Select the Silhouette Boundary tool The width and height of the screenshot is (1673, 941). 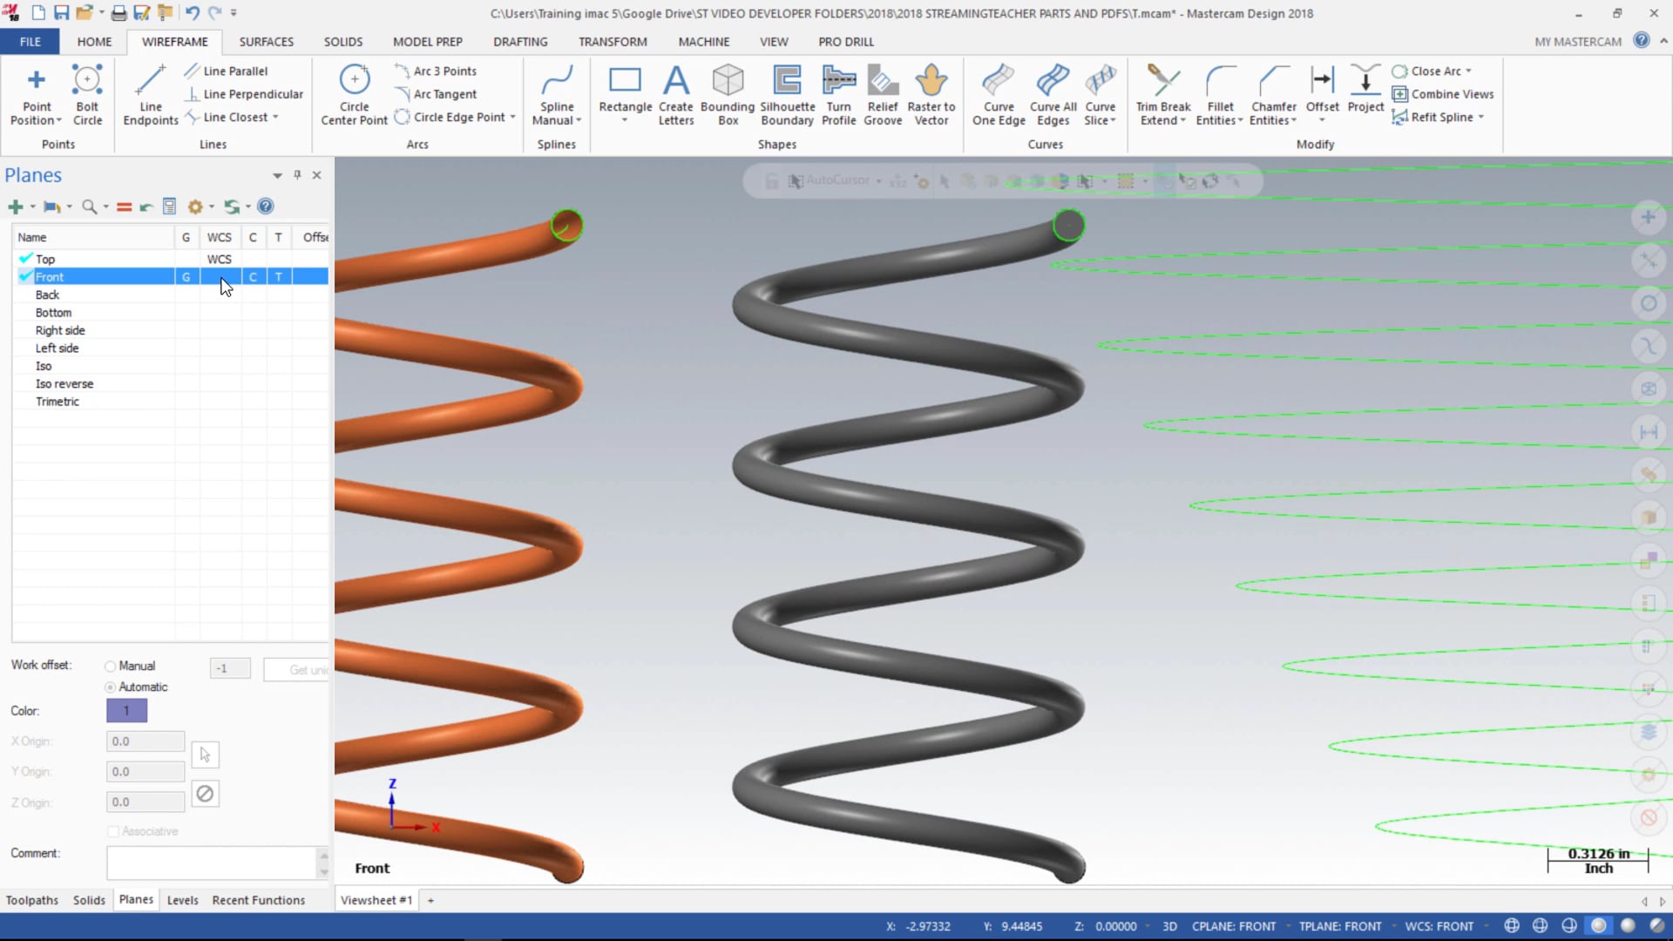click(787, 94)
